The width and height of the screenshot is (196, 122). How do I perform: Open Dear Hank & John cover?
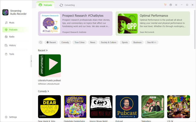click(x=49, y=107)
